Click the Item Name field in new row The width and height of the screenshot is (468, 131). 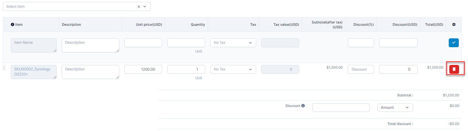(x=34, y=45)
